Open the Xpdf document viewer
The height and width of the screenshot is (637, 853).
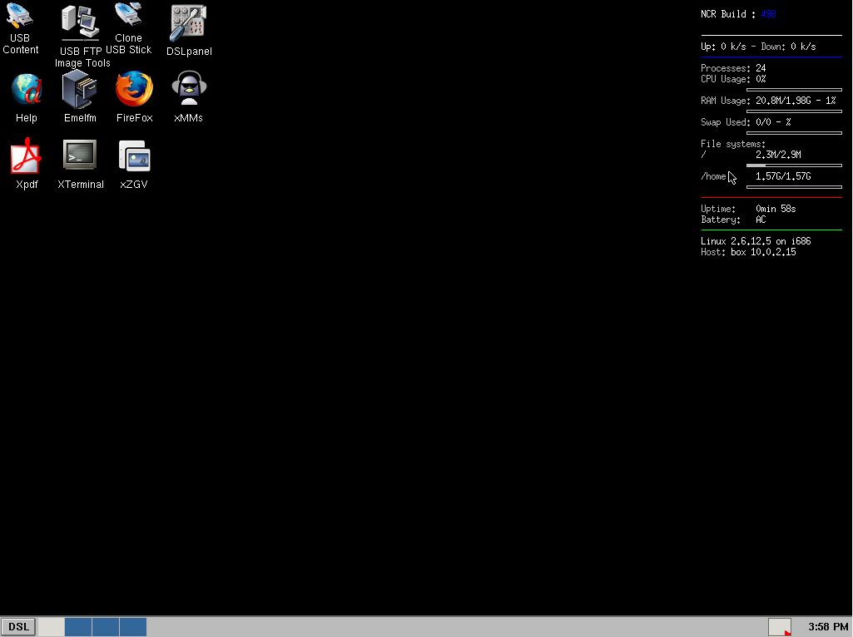pos(26,156)
